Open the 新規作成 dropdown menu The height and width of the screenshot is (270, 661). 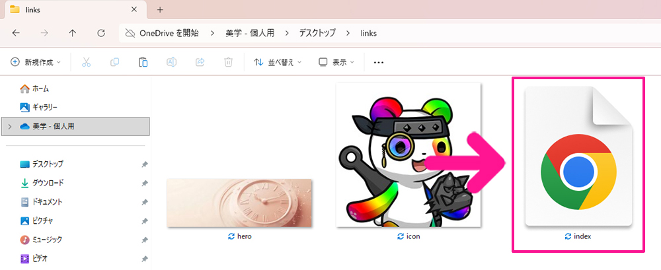[36, 62]
